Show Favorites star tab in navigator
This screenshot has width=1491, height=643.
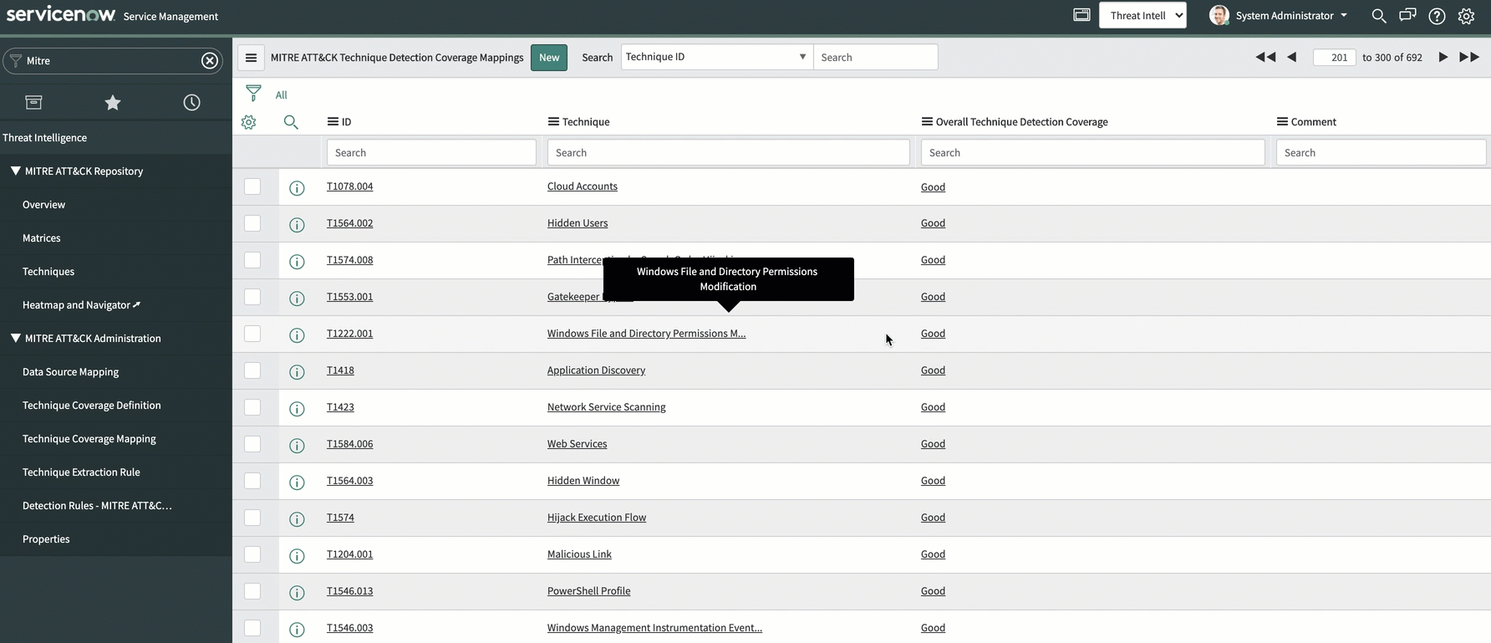pos(113,102)
